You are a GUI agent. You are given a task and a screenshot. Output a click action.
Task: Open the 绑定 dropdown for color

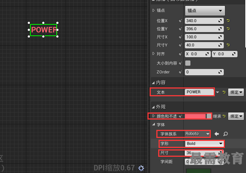236,116
